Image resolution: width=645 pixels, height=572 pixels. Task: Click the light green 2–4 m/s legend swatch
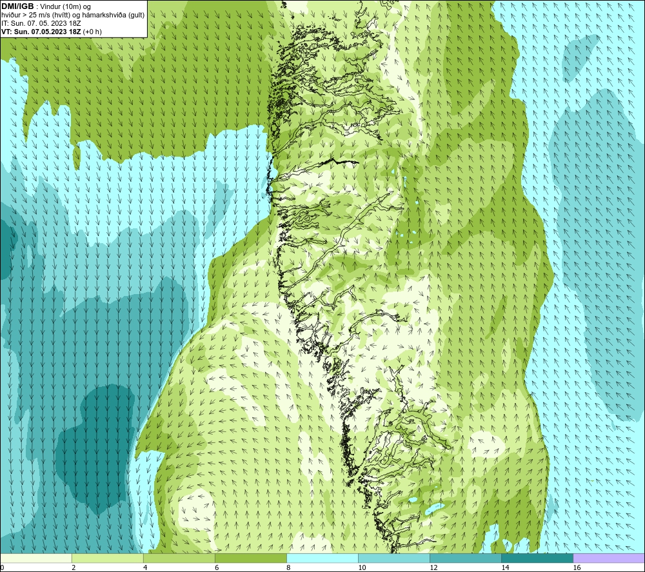(107, 558)
